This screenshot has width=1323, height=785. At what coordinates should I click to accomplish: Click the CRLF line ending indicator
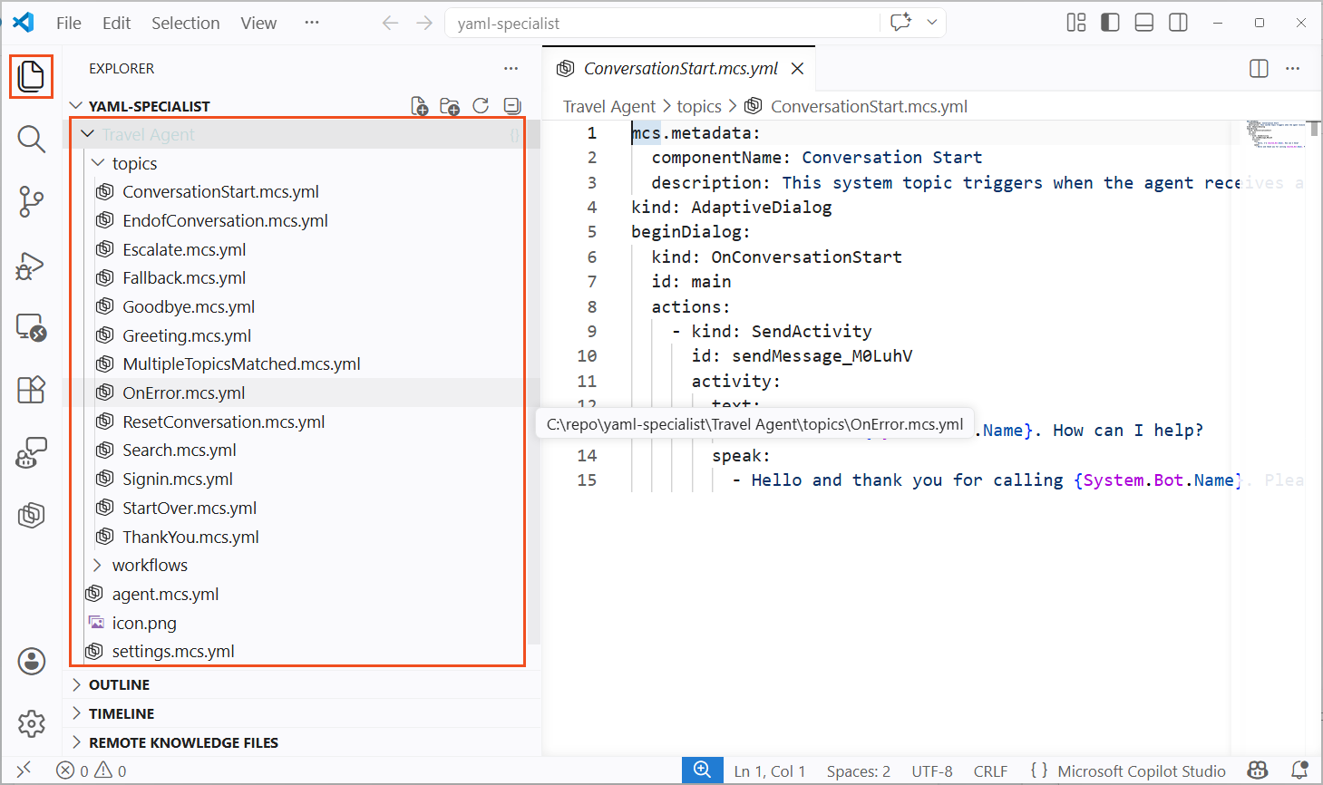(990, 771)
